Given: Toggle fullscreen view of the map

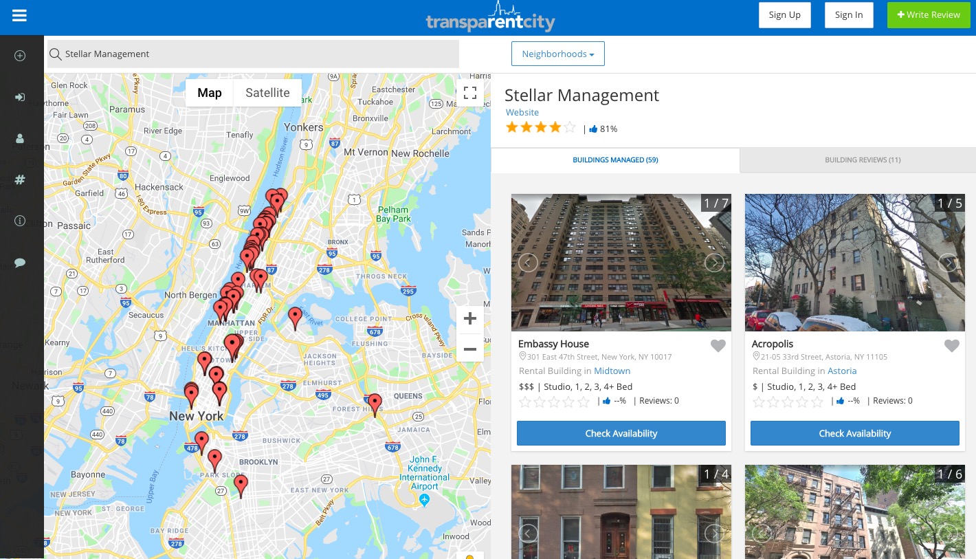Looking at the screenshot, I should click(470, 93).
